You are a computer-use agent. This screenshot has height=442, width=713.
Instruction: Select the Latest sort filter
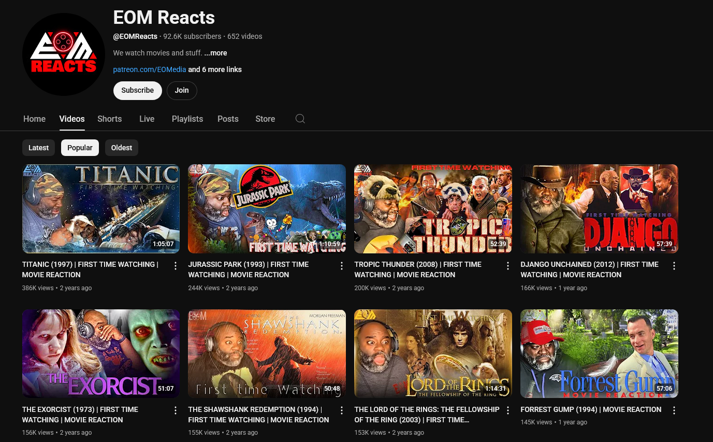39,148
